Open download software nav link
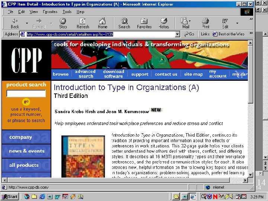This screenshot has width=268, height=201. coord(114,74)
